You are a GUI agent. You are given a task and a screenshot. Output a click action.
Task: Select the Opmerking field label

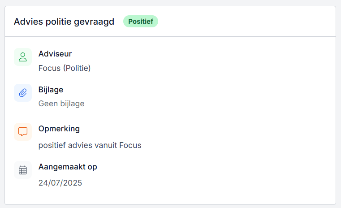pos(59,129)
